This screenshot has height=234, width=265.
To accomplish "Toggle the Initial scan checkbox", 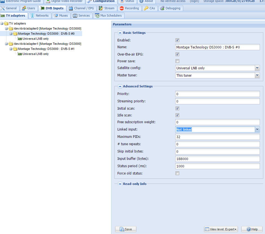I will 177,108.
